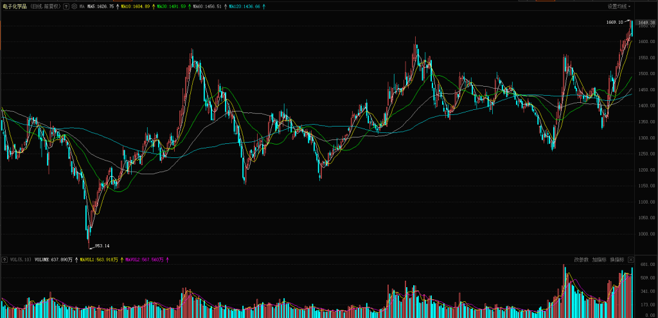
Task: Click the 1649.38 current price tag
Action: click(x=646, y=22)
